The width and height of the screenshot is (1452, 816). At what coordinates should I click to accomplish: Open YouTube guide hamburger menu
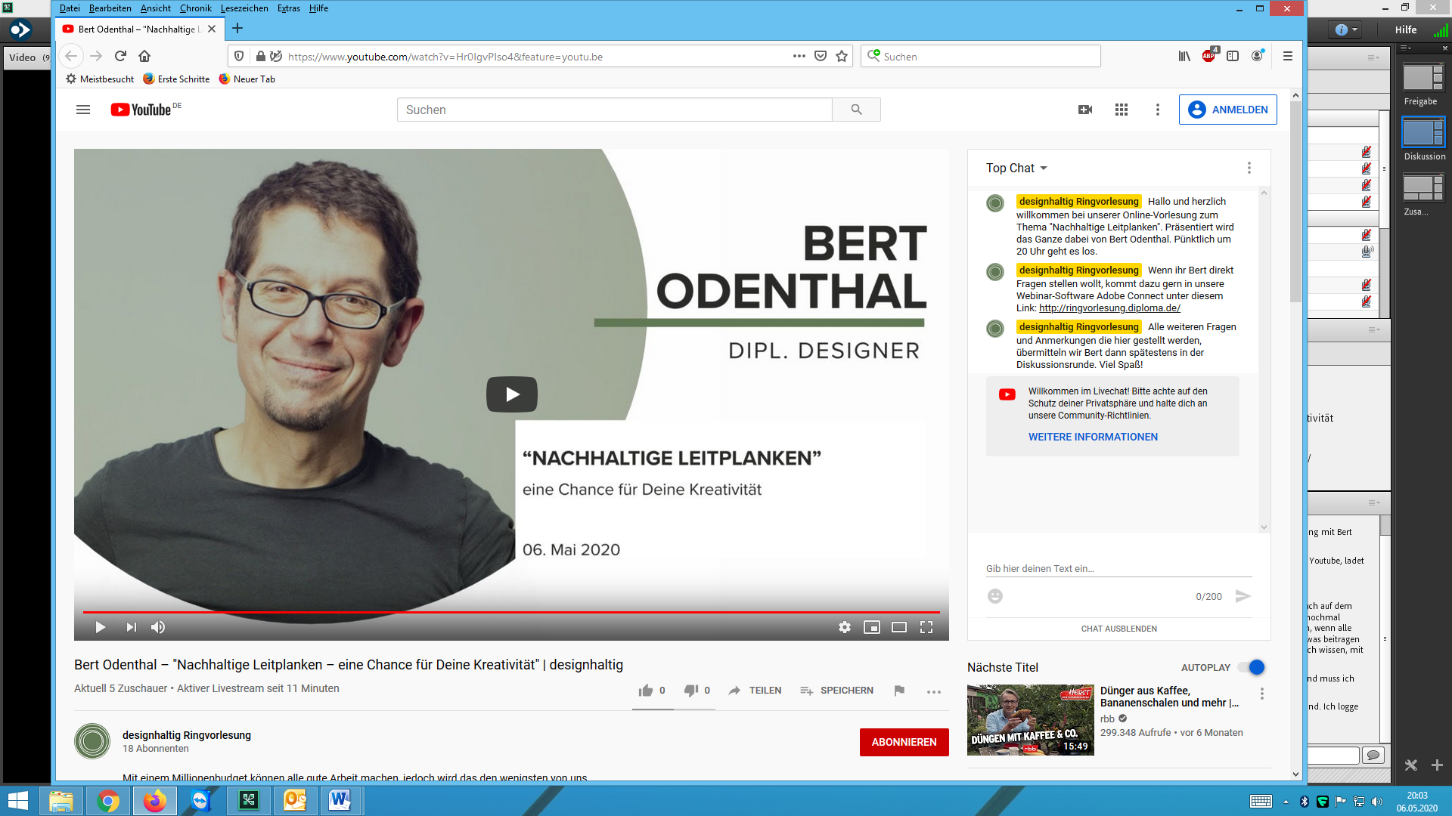tap(83, 110)
